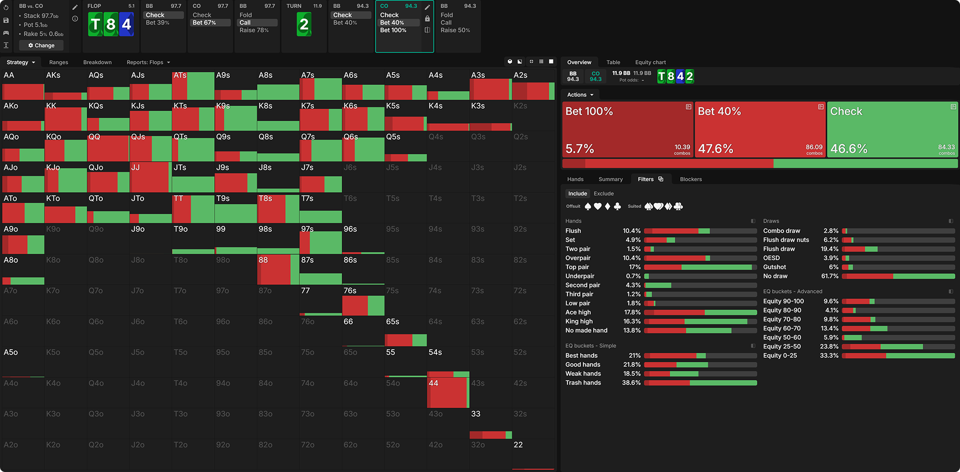Select Raise 78% in the BB flop node
Screen dimensions: 960x472
254,30
